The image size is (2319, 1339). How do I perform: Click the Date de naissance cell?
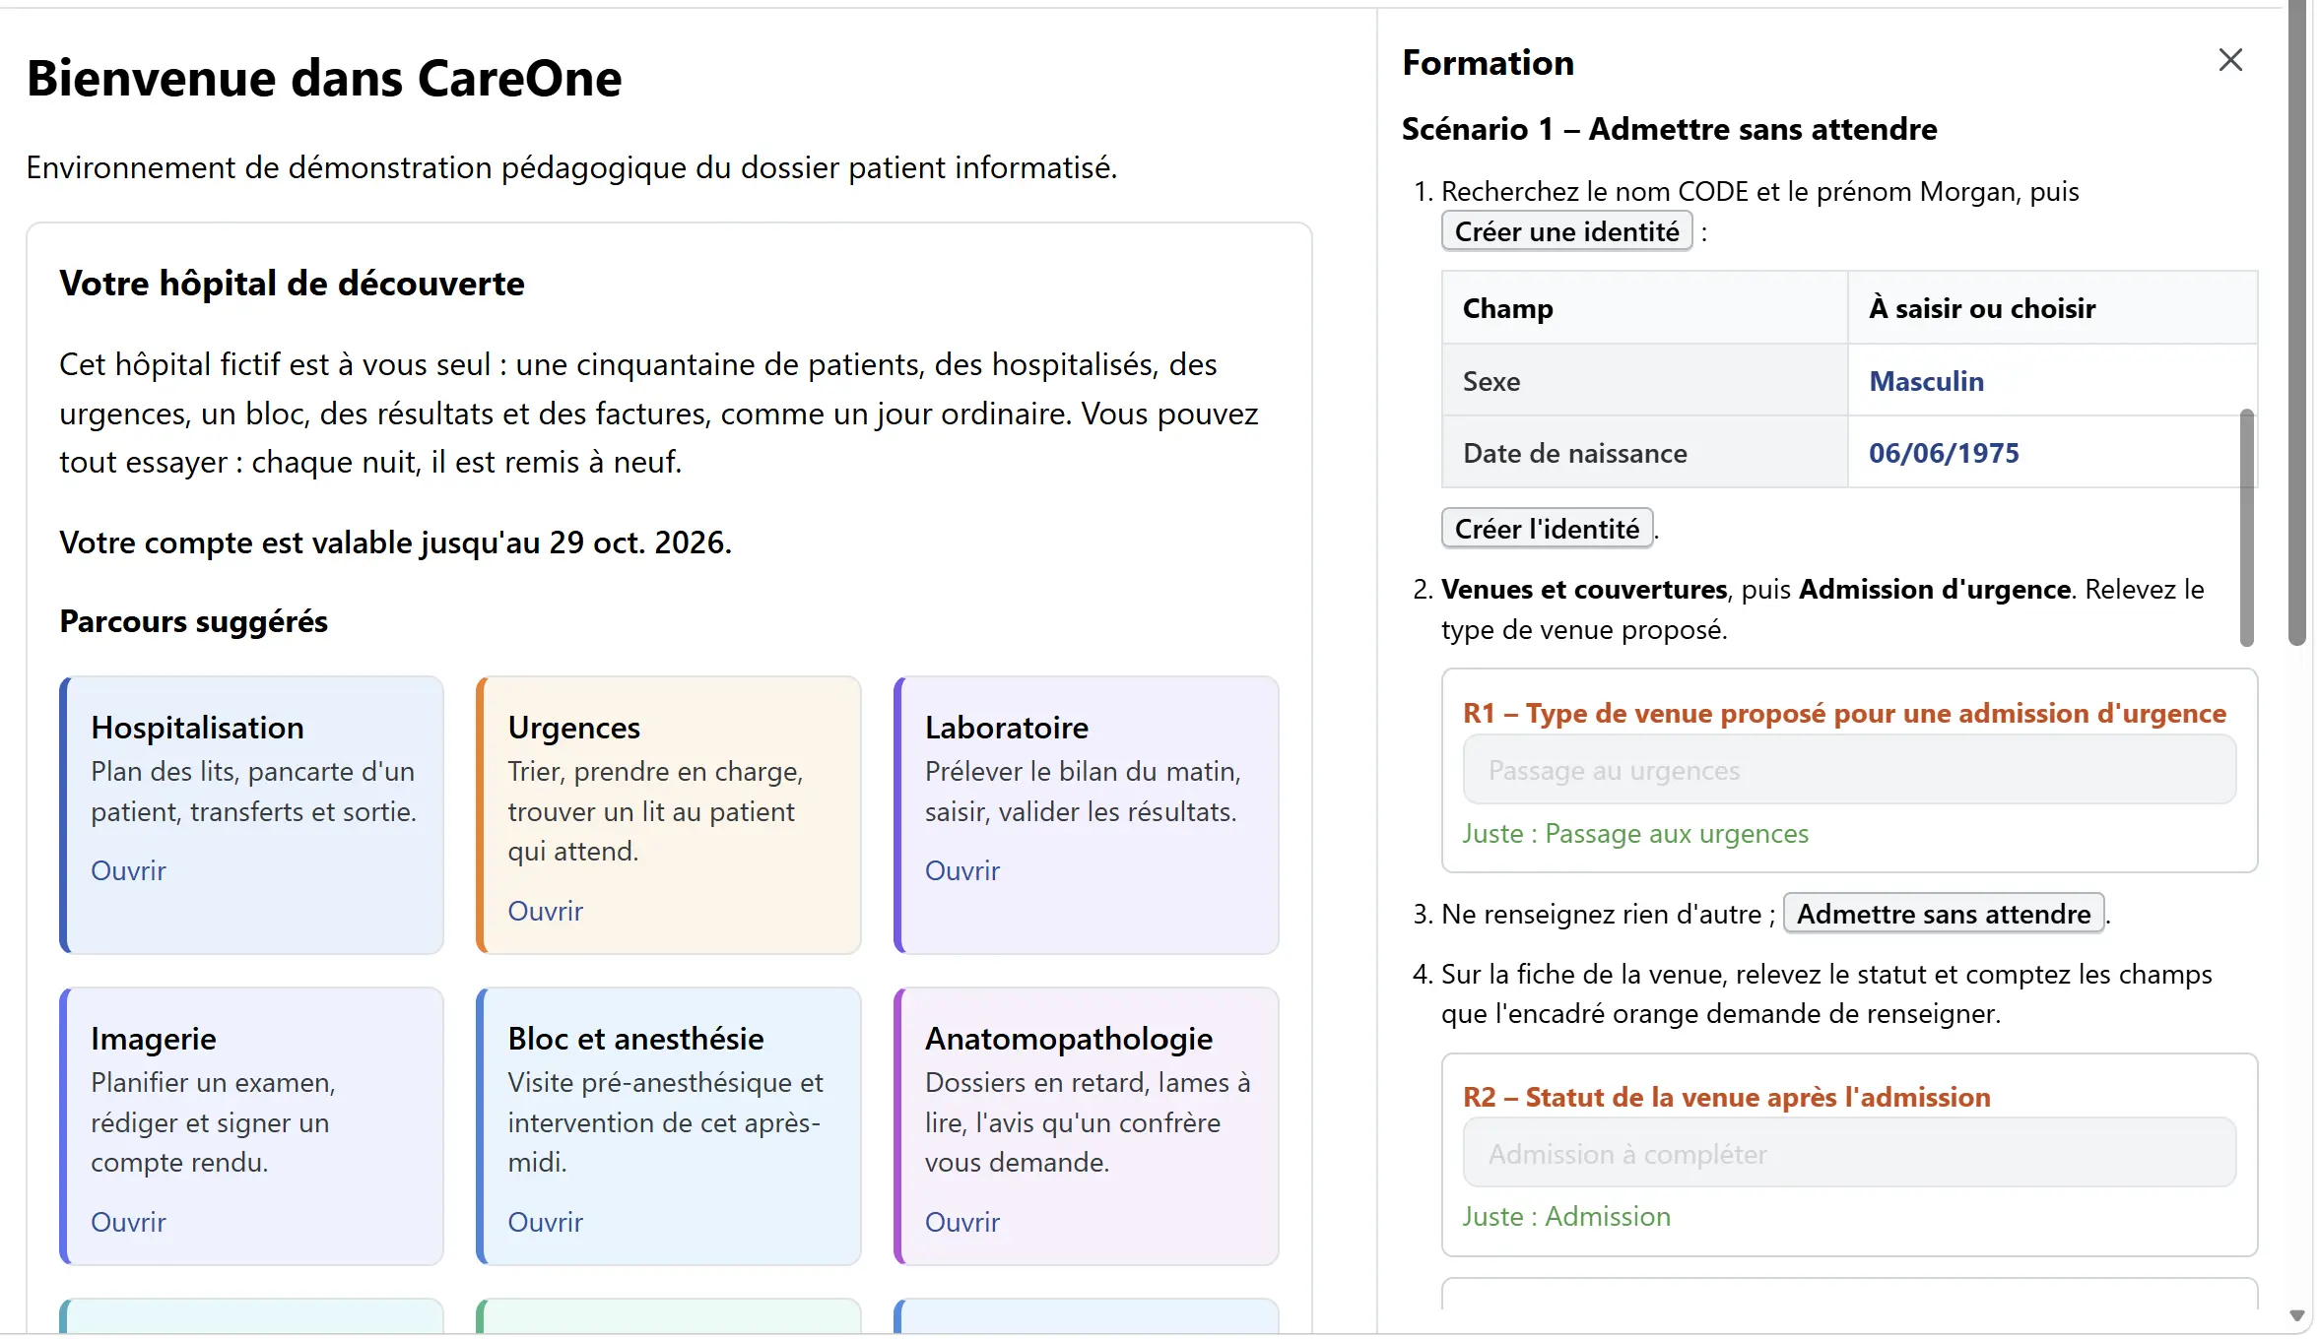point(1644,453)
